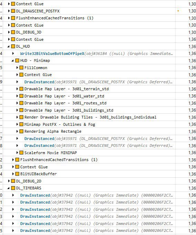Expand Drawable Map Layer 3d01_buildings_std

(x=17, y=110)
